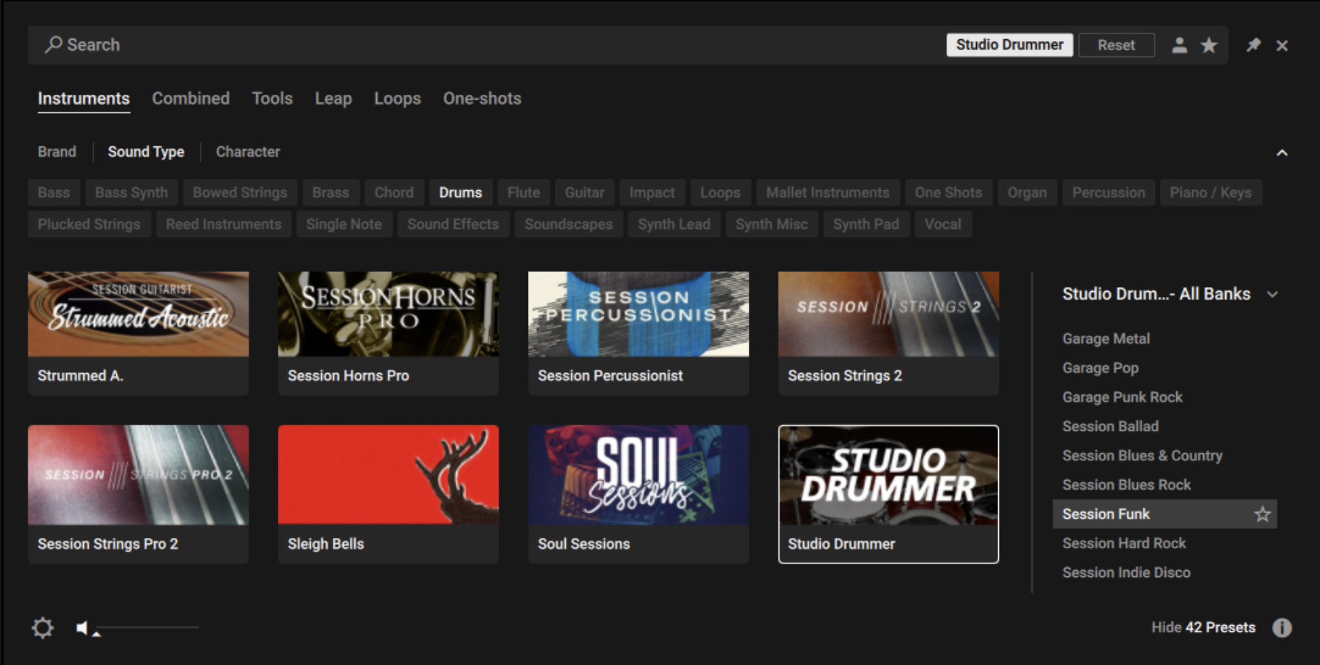Open the Character filter tab
This screenshot has height=665, width=1320.
pos(247,152)
